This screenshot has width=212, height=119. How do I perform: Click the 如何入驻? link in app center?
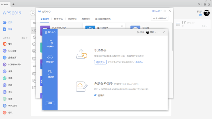pos(156,11)
